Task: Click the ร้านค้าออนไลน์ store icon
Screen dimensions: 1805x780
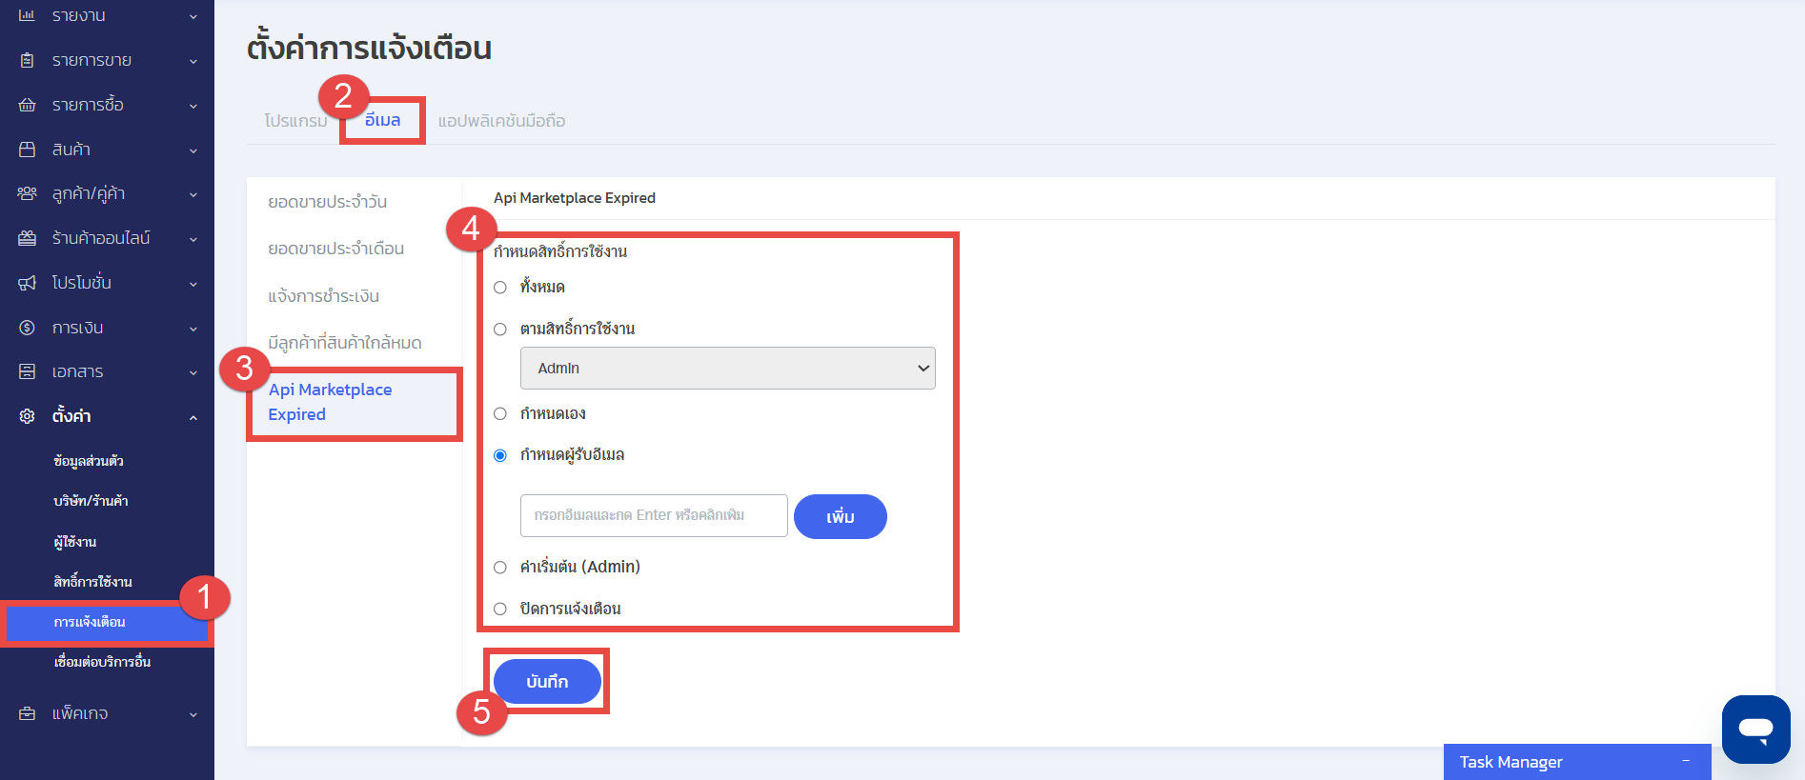Action: pos(27,238)
